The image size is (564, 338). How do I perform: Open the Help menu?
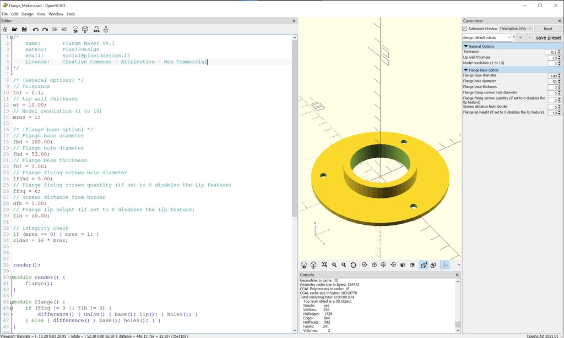pyautogui.click(x=71, y=14)
